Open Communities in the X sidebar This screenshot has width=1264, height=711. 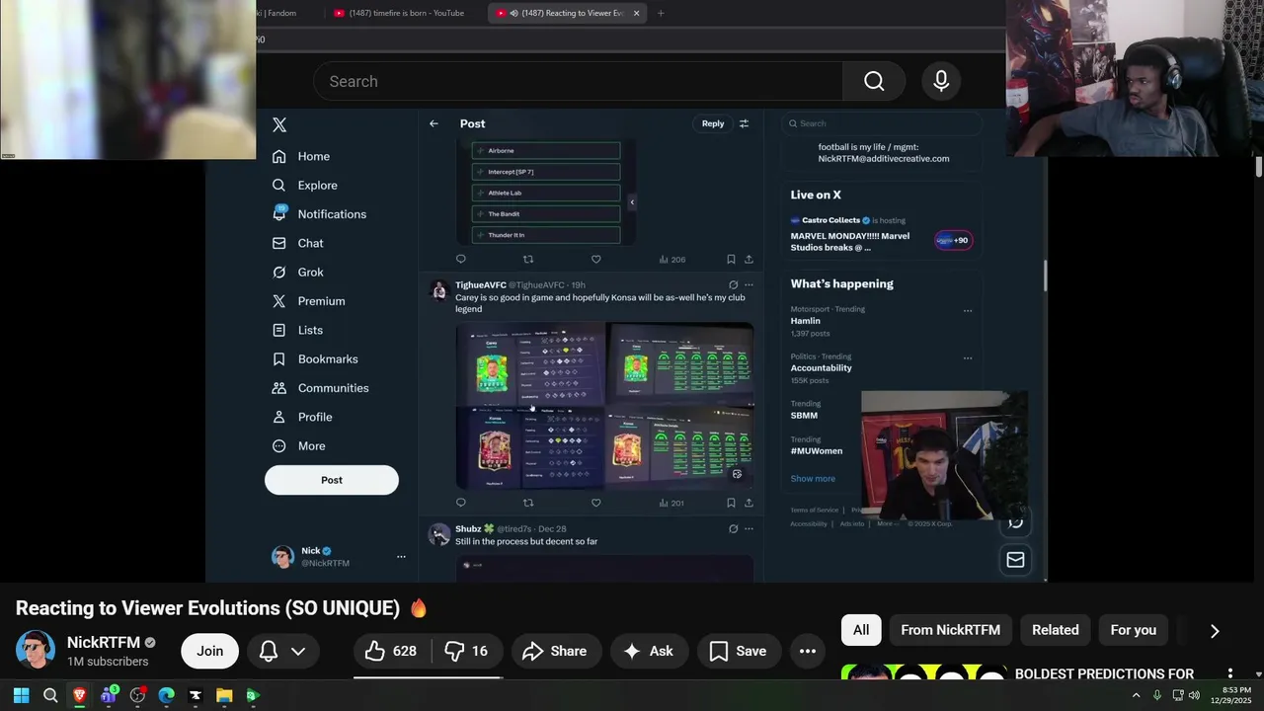click(x=320, y=388)
